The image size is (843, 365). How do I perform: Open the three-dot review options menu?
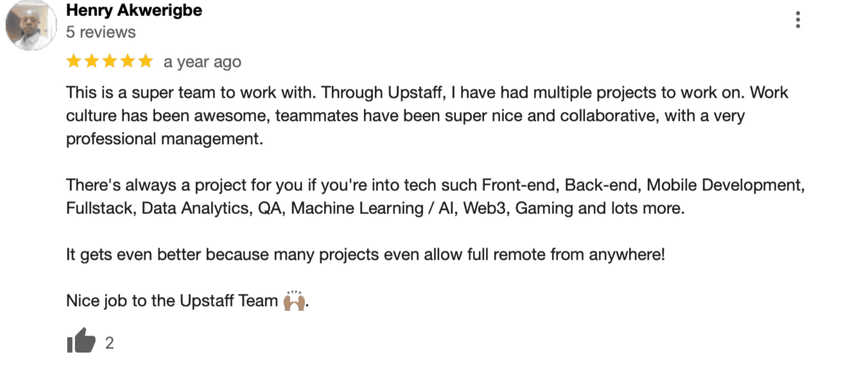coord(799,19)
